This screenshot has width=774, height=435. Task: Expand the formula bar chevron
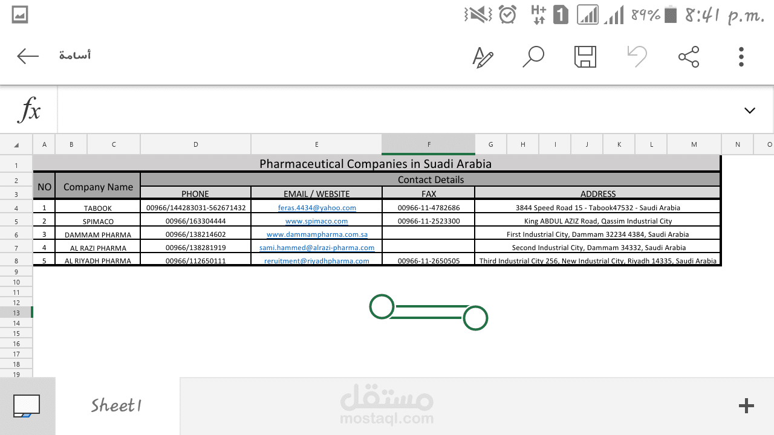[750, 111]
